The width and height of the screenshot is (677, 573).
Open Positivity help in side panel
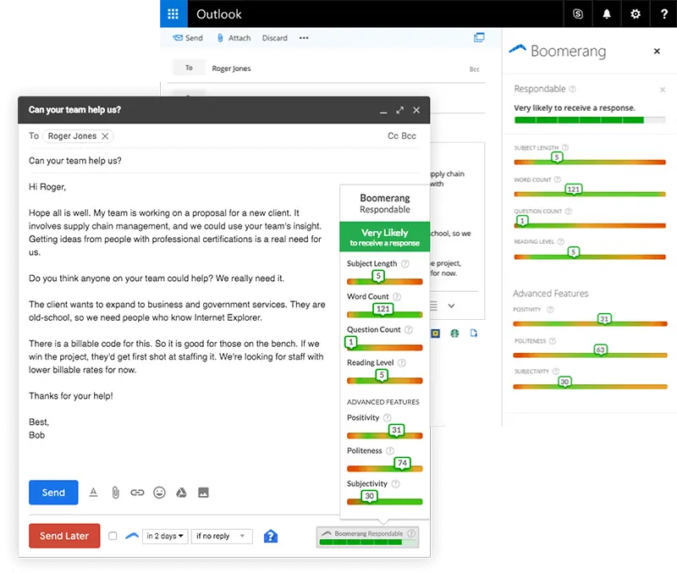pos(550,309)
